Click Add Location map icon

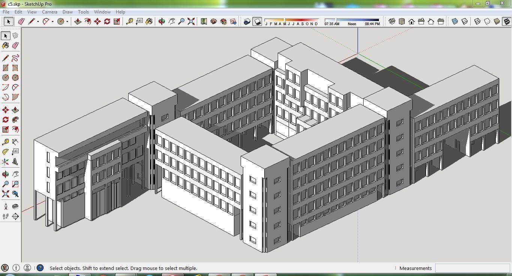point(204,21)
